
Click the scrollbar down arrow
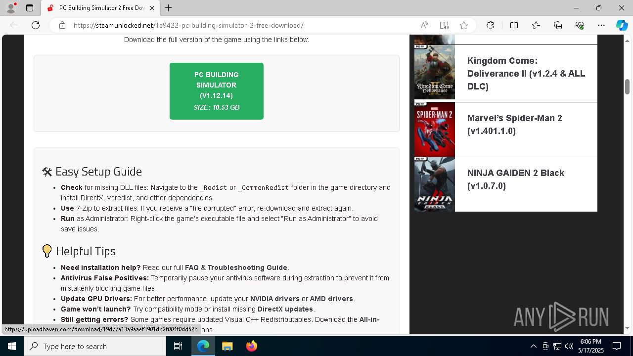pos(627,328)
